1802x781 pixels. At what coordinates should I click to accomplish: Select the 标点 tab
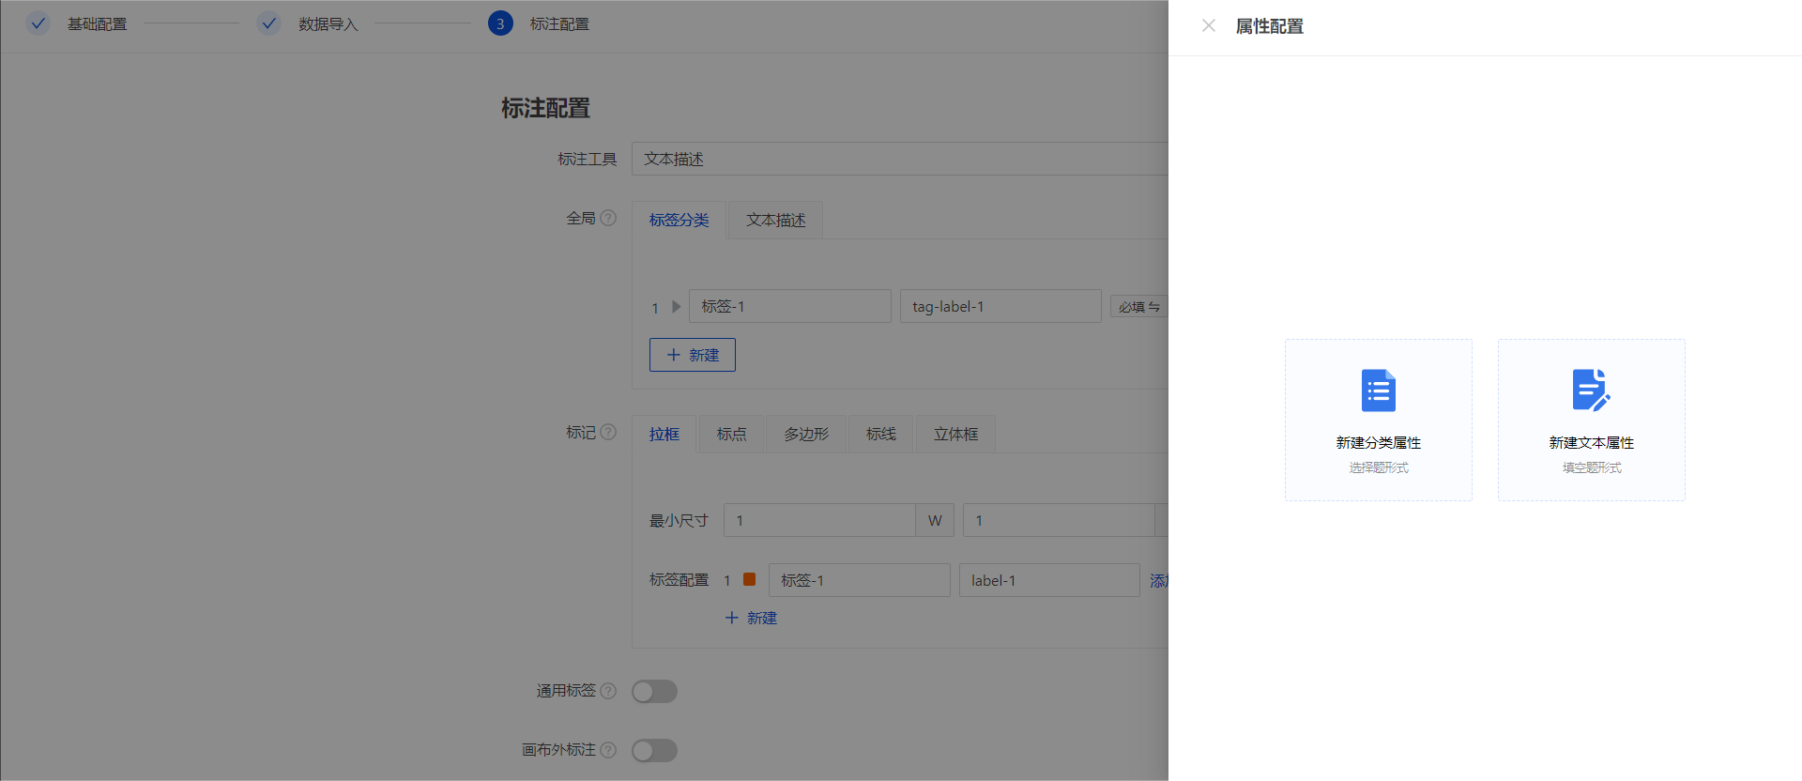732,434
